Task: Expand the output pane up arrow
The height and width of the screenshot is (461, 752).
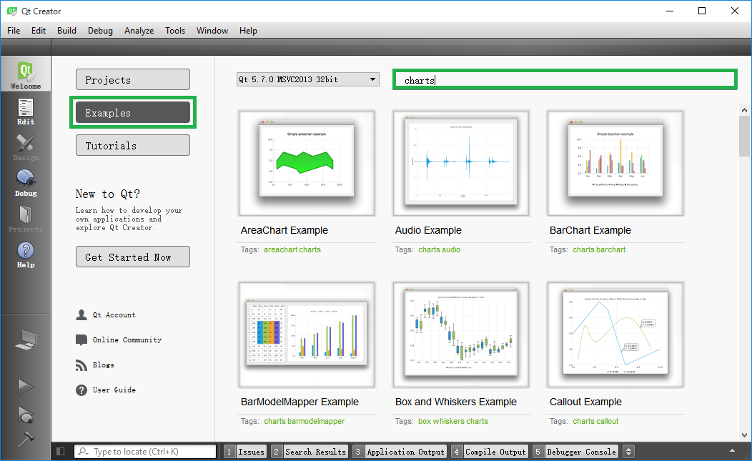Action: tap(732, 450)
